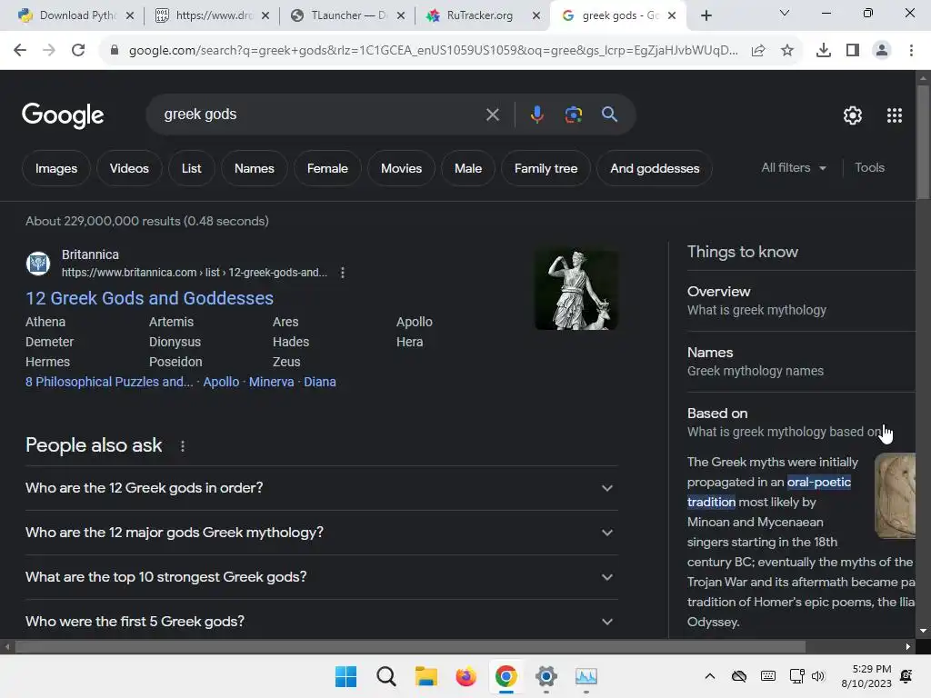Submit search with the magnifier icon

click(609, 114)
